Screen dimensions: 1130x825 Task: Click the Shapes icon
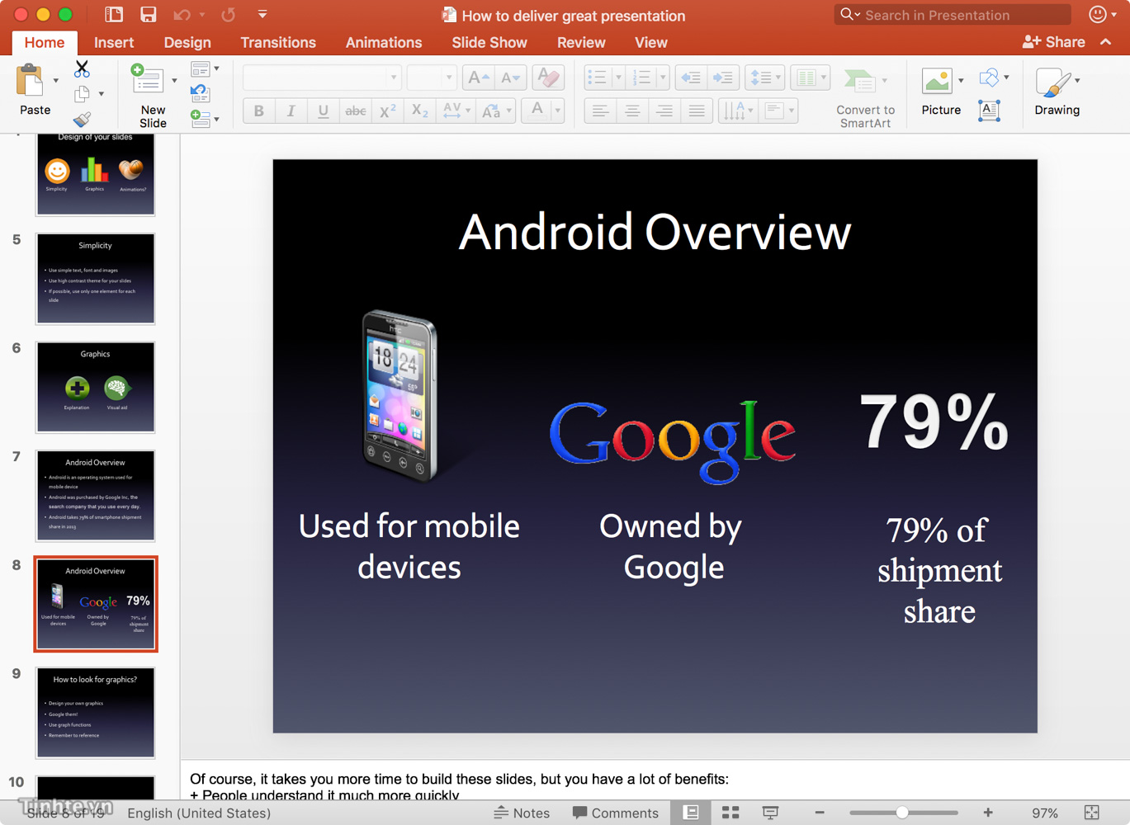pyautogui.click(x=989, y=78)
